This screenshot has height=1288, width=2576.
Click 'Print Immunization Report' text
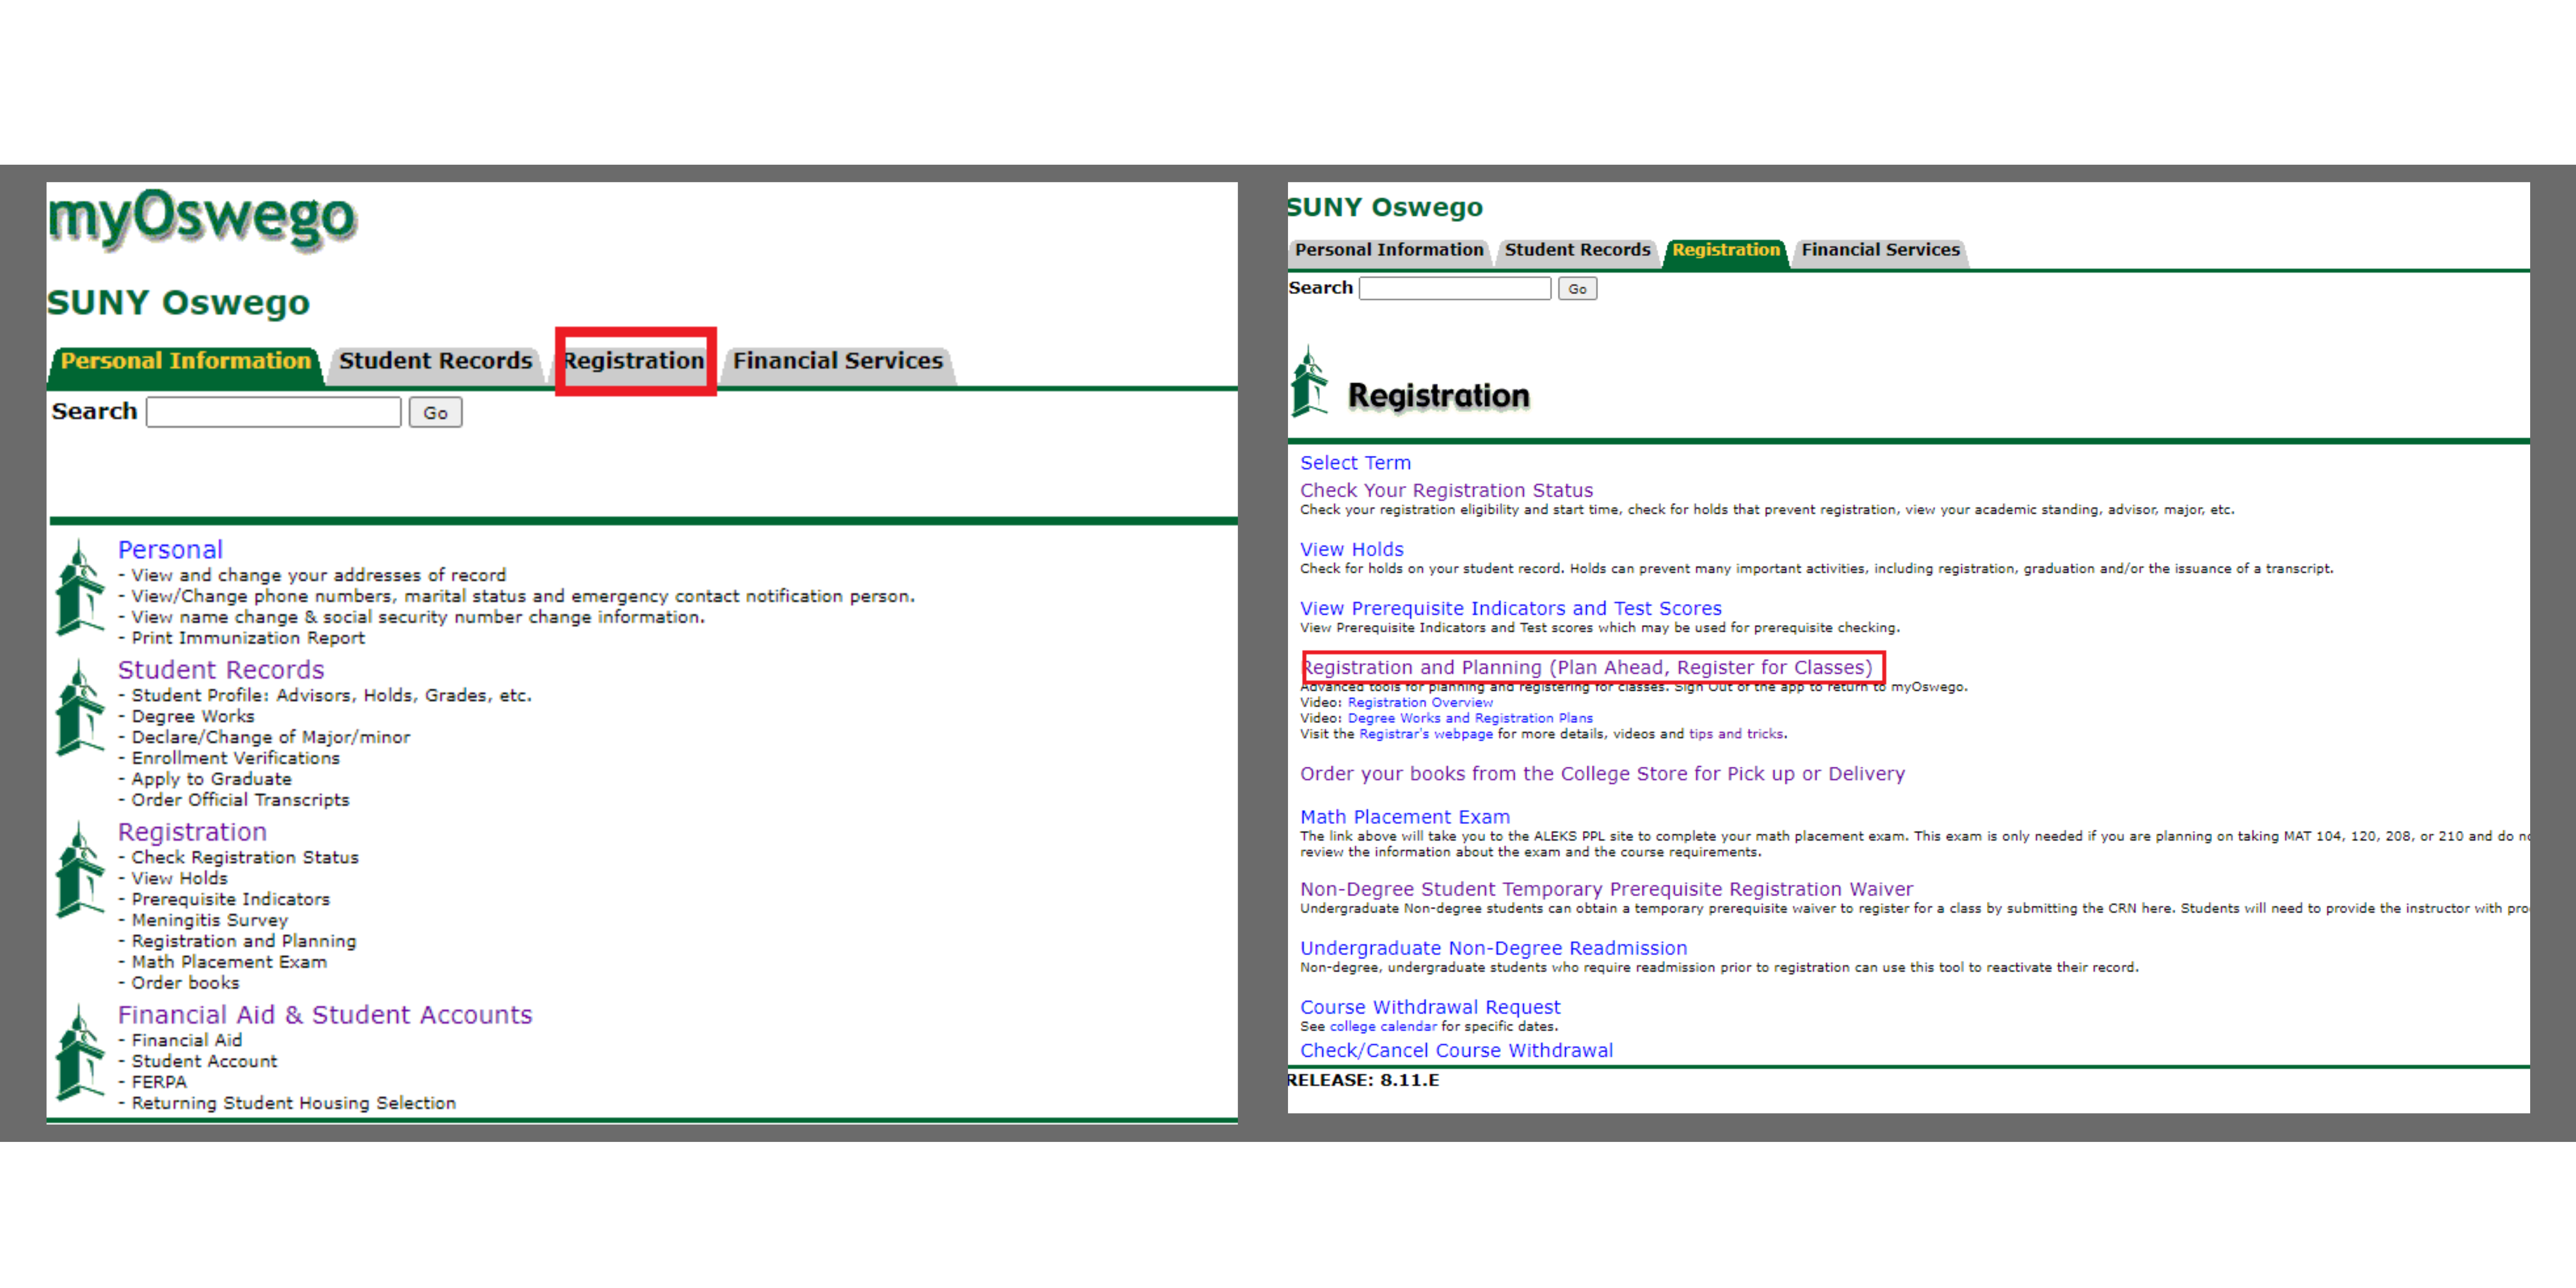[x=248, y=638]
